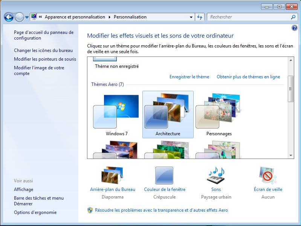The image size is (301, 226).
Task: Click the Control Panel icon in address bar
Action: click(34, 17)
